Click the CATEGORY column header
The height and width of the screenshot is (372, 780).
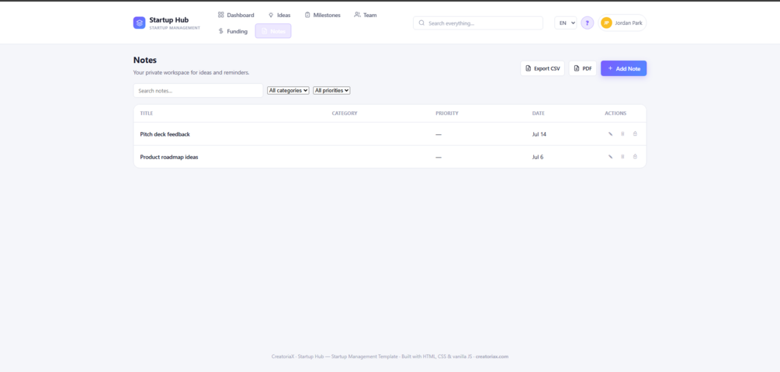345,113
